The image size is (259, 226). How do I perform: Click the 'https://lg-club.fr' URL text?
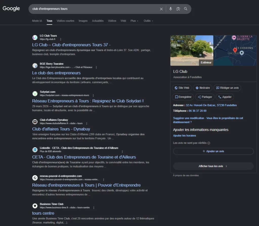point(48,39)
